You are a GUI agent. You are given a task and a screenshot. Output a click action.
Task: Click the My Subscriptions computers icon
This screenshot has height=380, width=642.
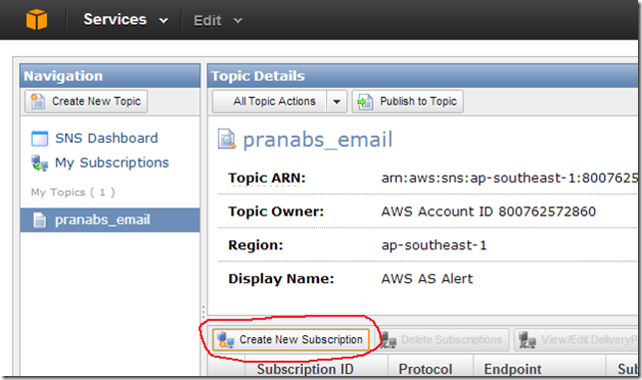[40, 163]
